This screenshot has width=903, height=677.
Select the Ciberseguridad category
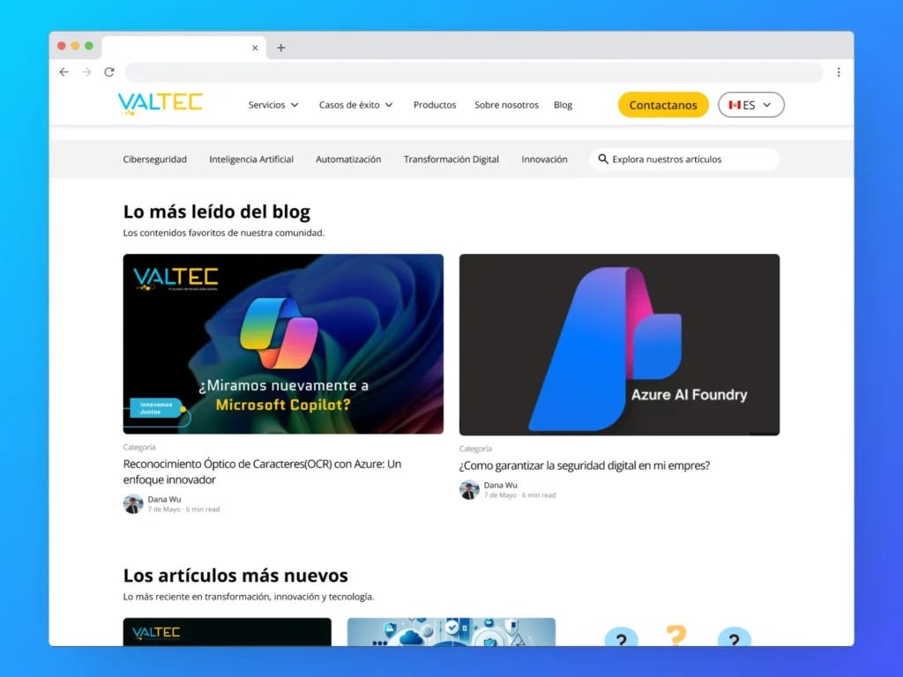(x=155, y=160)
